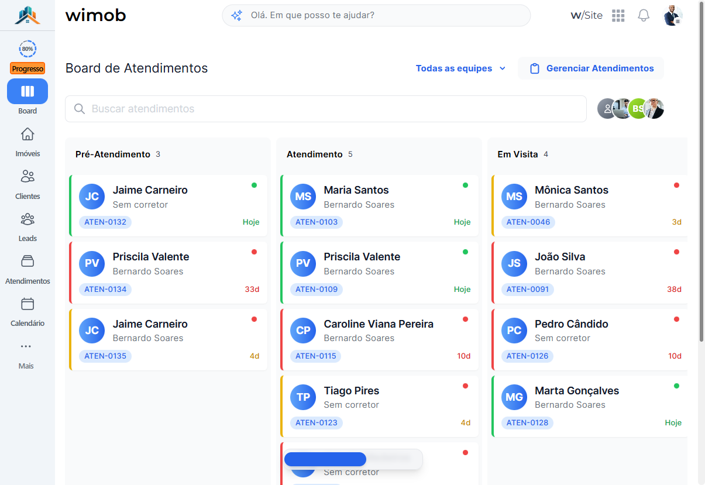Click the AI sparkle icon in assistant bar

point(236,16)
